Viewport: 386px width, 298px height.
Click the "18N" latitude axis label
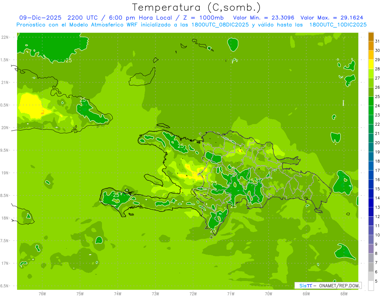5,218
